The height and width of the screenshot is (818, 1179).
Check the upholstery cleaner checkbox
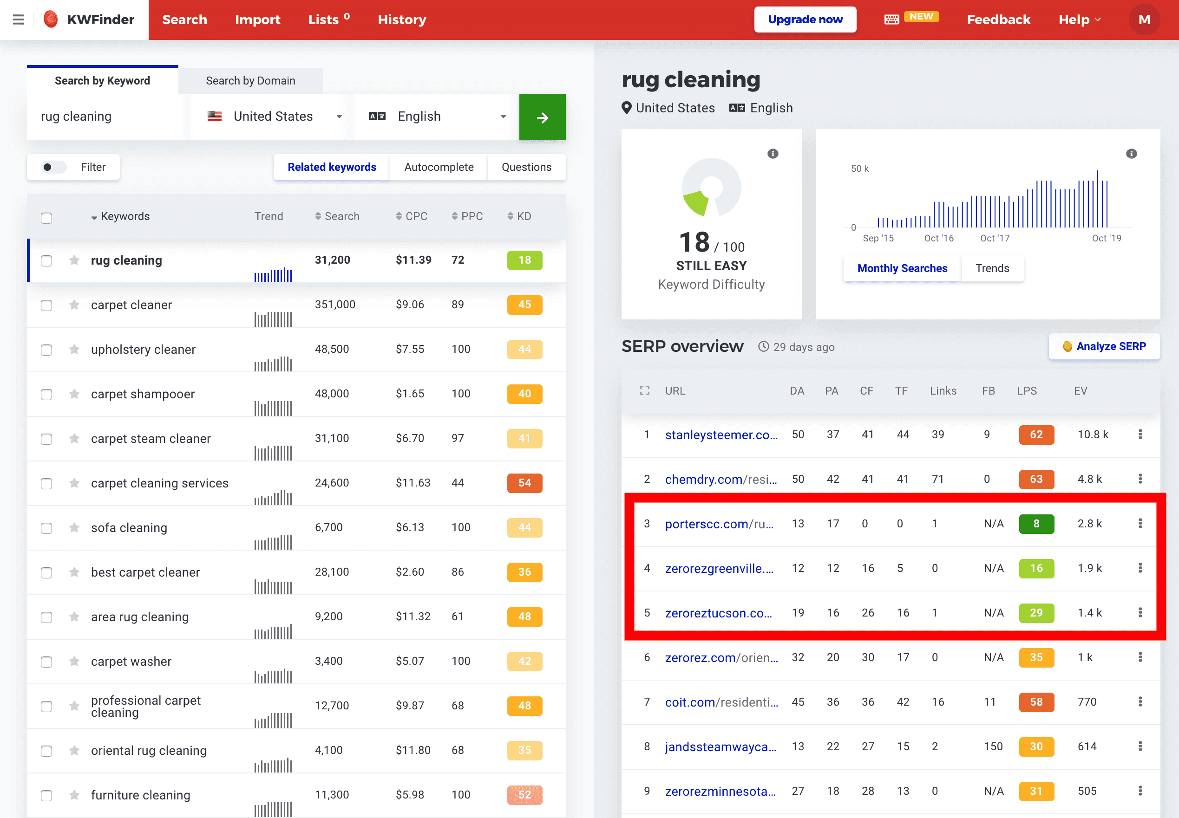point(46,350)
